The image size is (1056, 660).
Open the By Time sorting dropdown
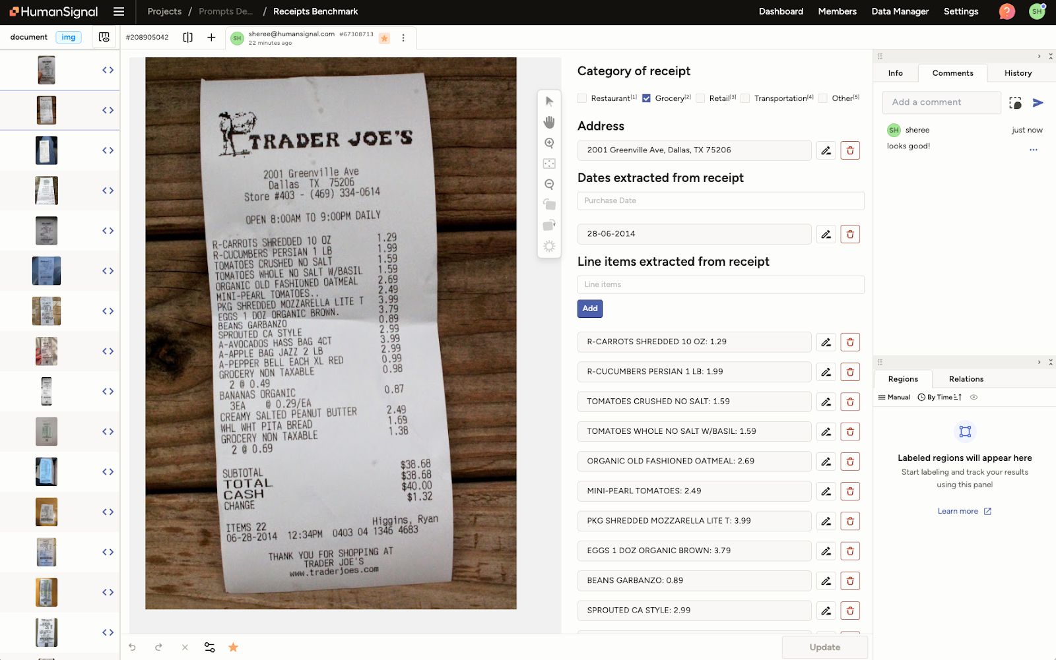click(x=940, y=398)
